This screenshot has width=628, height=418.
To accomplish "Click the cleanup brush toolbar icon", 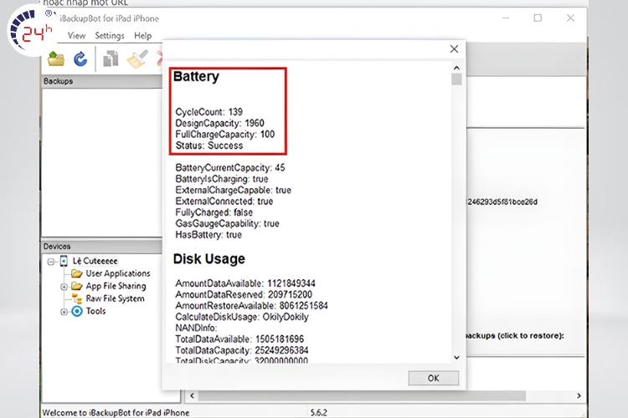I will click(136, 59).
